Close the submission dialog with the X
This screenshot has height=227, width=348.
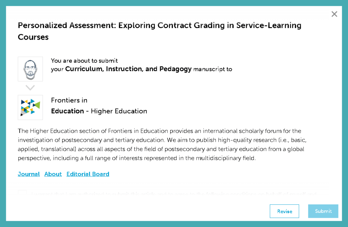(334, 14)
